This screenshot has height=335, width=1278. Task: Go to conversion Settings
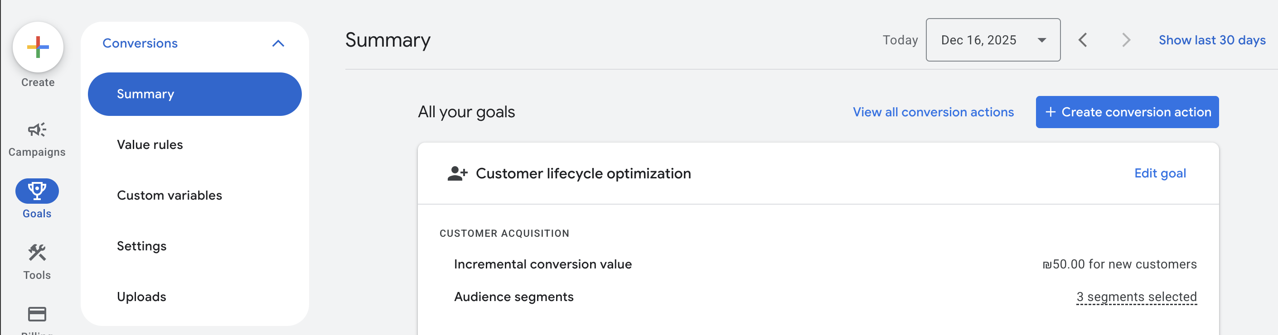click(141, 246)
